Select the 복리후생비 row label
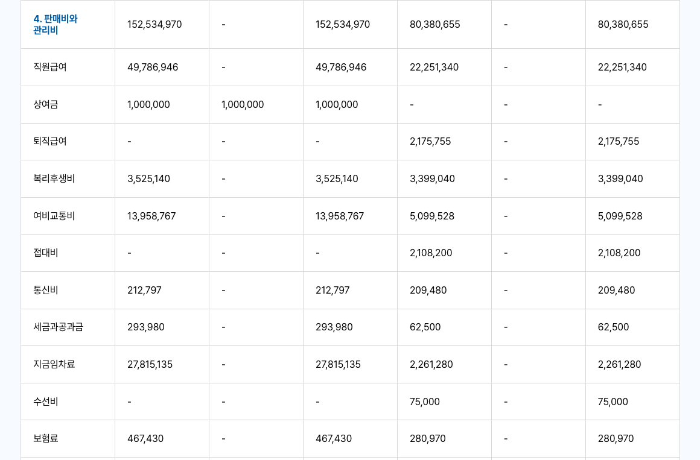Screen dimensions: 700x460 pyautogui.click(x=54, y=178)
